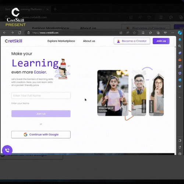Start Read aloud from the address bar

pyautogui.click(x=128, y=33)
